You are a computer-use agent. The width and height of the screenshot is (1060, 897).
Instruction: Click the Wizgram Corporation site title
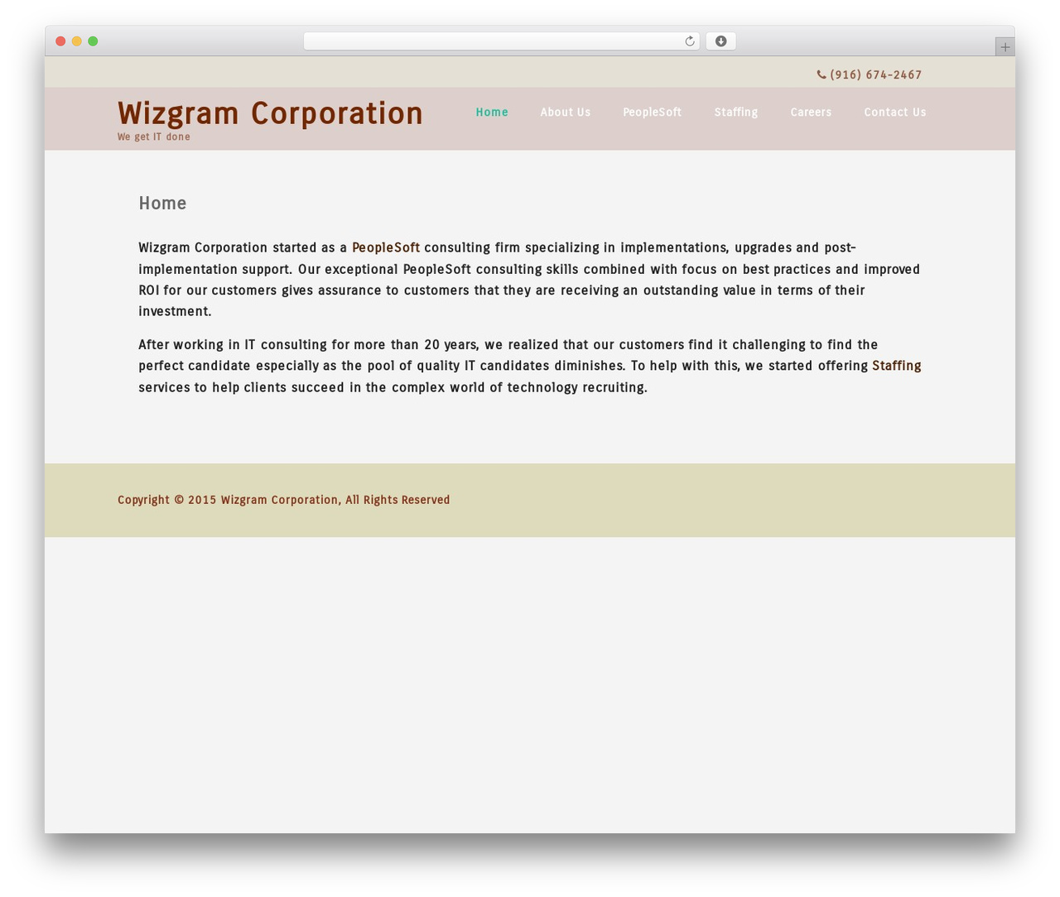(x=270, y=113)
